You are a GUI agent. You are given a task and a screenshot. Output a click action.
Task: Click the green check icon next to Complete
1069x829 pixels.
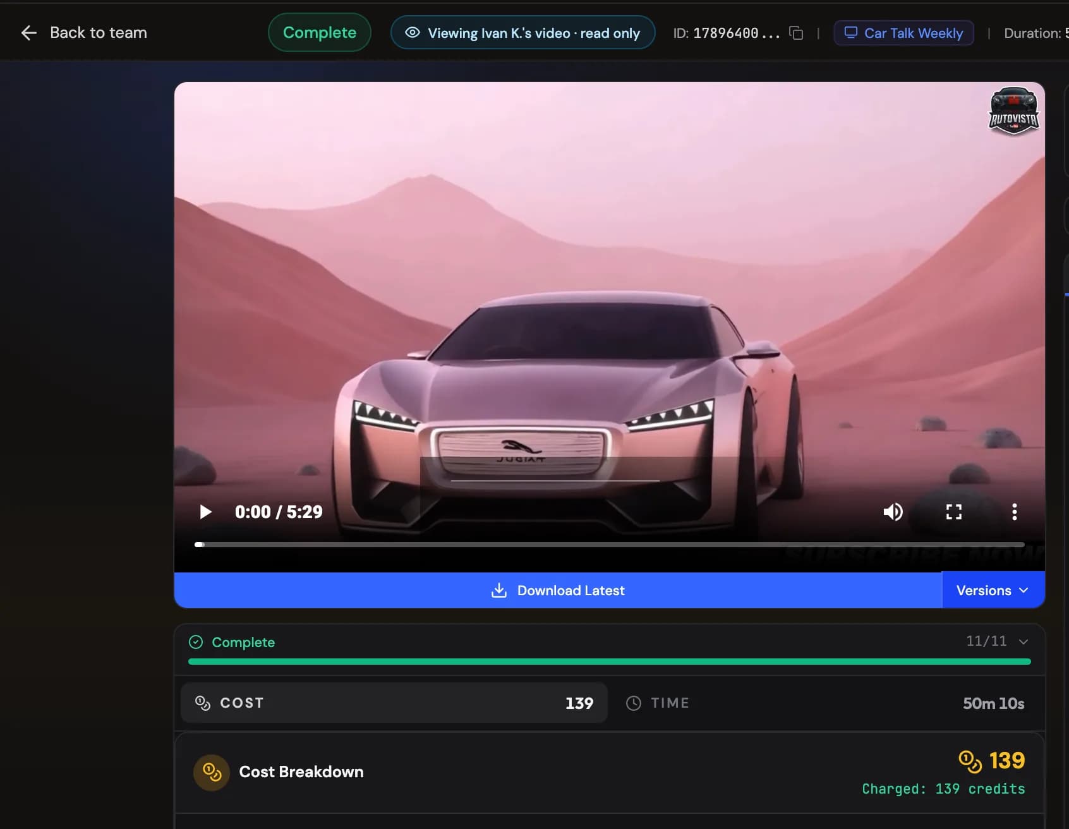(196, 642)
